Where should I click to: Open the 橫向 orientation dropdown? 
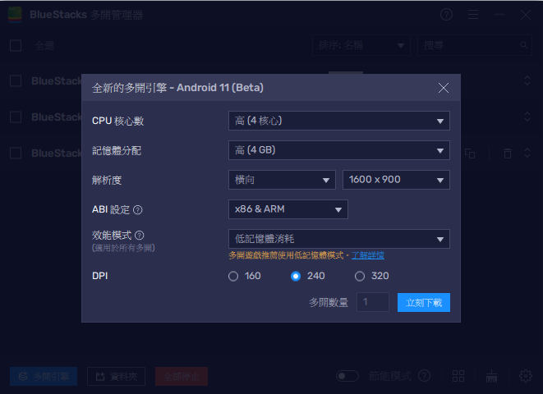(282, 180)
